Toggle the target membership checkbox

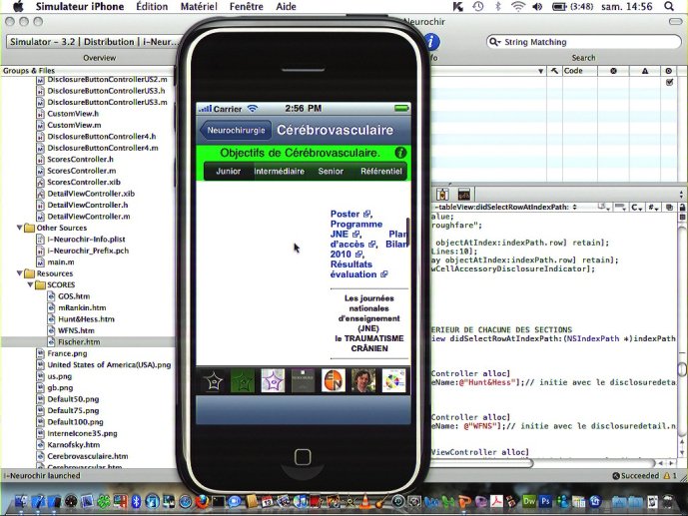[x=669, y=82]
